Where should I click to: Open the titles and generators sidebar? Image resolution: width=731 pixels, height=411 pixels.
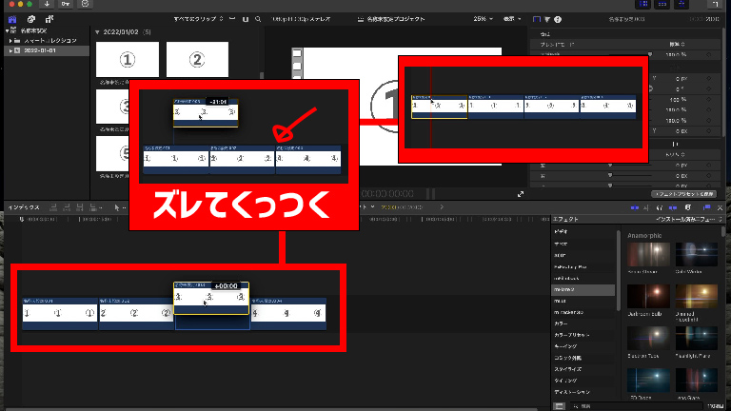[x=49, y=20]
